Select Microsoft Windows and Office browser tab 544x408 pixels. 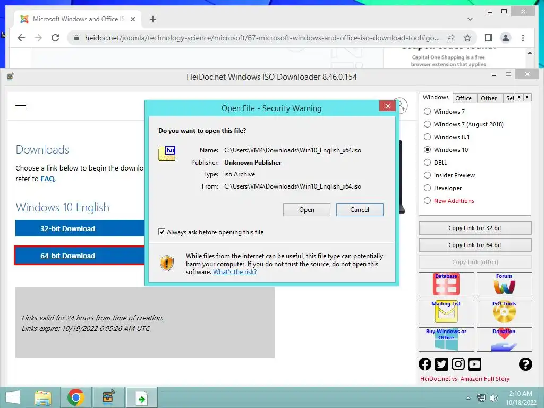[x=77, y=19]
